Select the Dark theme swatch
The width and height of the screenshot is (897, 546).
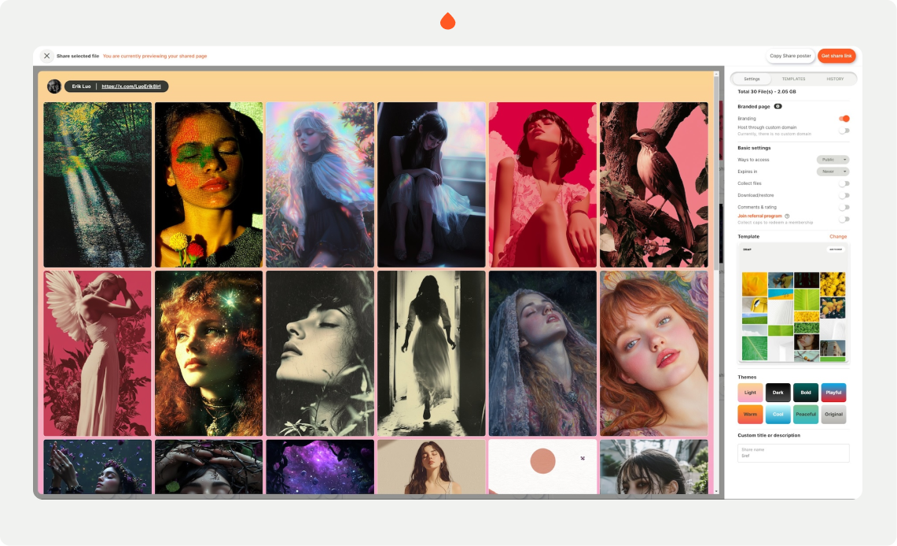click(x=778, y=393)
